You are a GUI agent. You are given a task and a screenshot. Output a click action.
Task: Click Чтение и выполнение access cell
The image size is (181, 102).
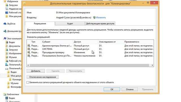pos(85,56)
